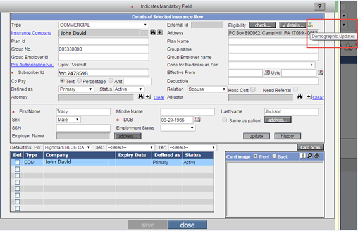Click the Plan Id field

pyautogui.click(x=104, y=41)
